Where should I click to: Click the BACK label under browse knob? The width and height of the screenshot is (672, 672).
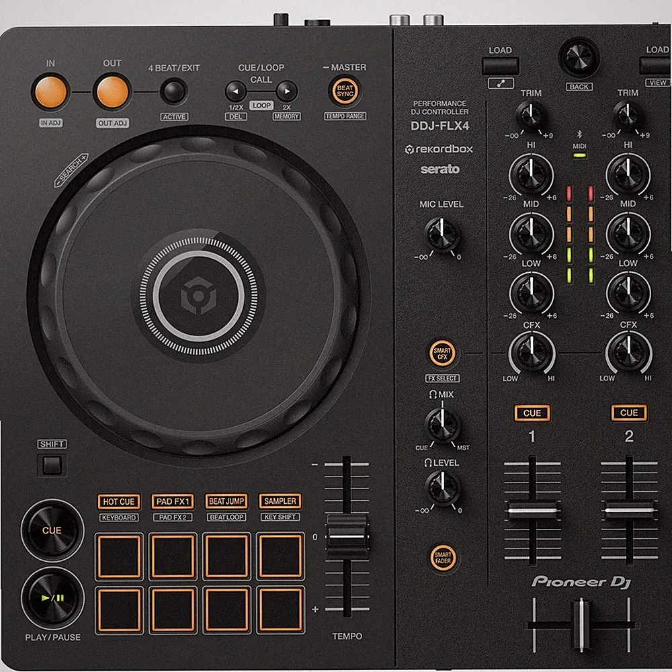[x=579, y=87]
